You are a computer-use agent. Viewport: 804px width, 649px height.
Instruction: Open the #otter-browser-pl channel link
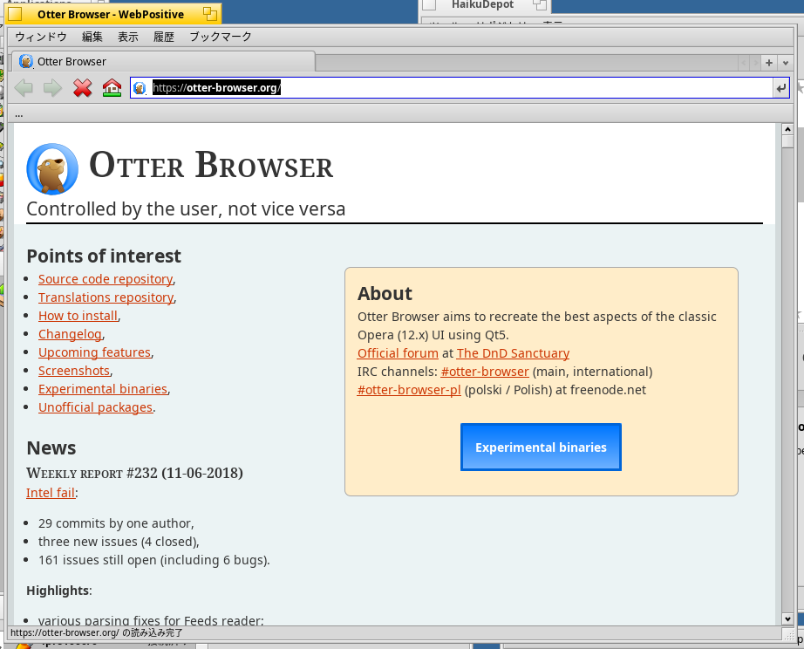409,391
